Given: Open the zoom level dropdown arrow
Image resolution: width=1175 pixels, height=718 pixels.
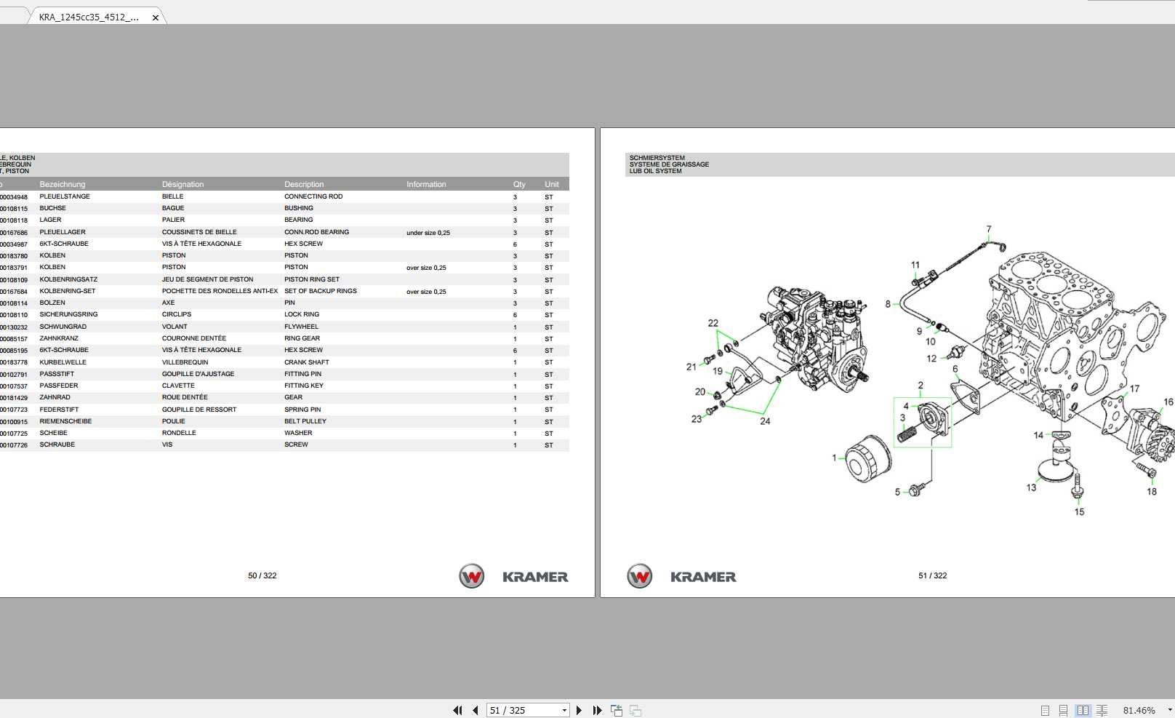Looking at the screenshot, I should (x=1169, y=710).
